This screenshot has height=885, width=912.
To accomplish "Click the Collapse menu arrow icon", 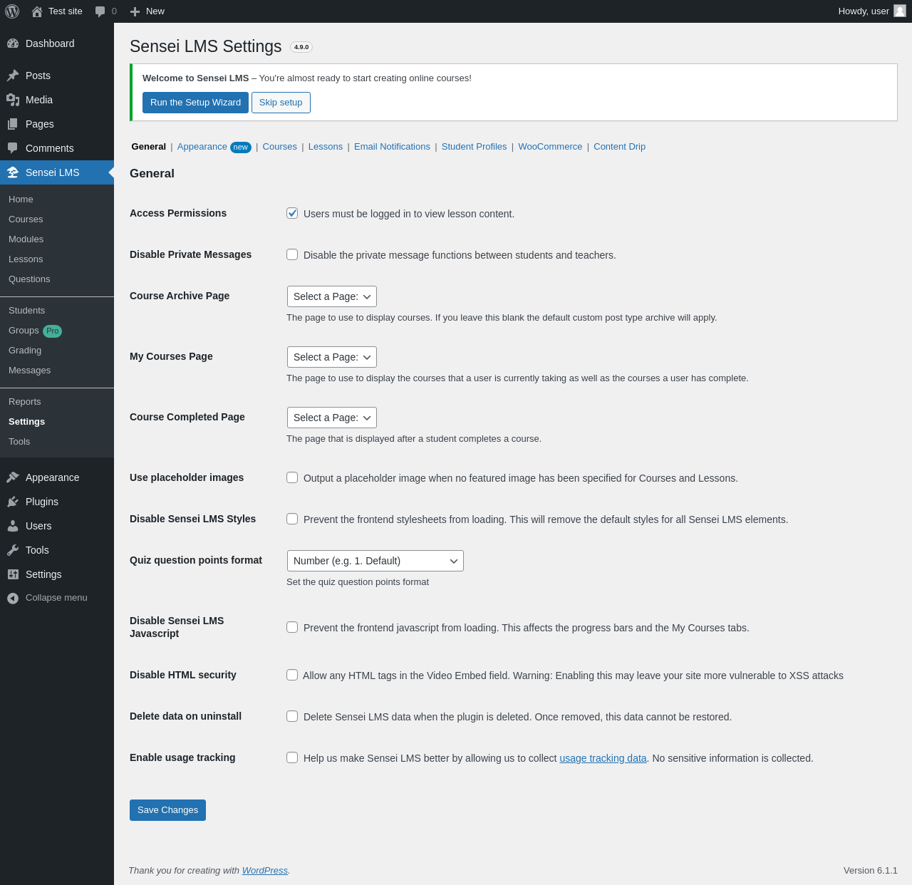I will 13,598.
